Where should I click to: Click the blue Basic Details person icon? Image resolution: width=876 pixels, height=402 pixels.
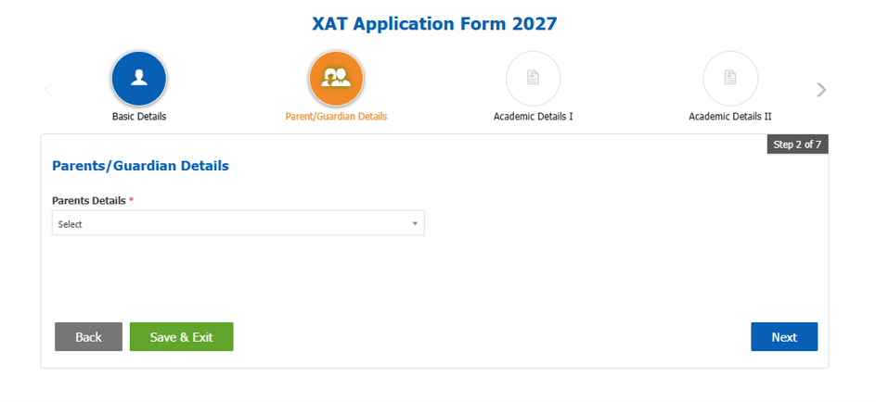[x=139, y=79]
